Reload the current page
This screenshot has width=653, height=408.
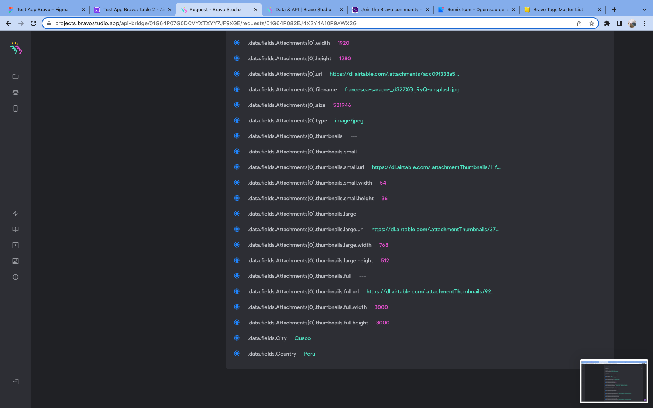[x=33, y=23]
